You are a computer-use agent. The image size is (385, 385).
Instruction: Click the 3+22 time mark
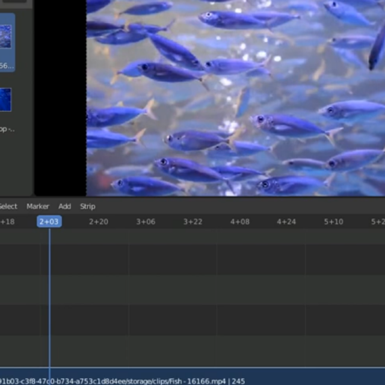coord(192,222)
